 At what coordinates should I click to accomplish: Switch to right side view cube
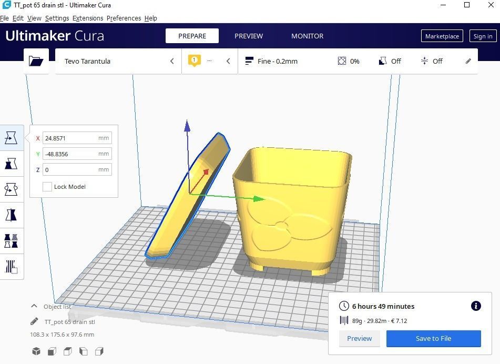99,351
